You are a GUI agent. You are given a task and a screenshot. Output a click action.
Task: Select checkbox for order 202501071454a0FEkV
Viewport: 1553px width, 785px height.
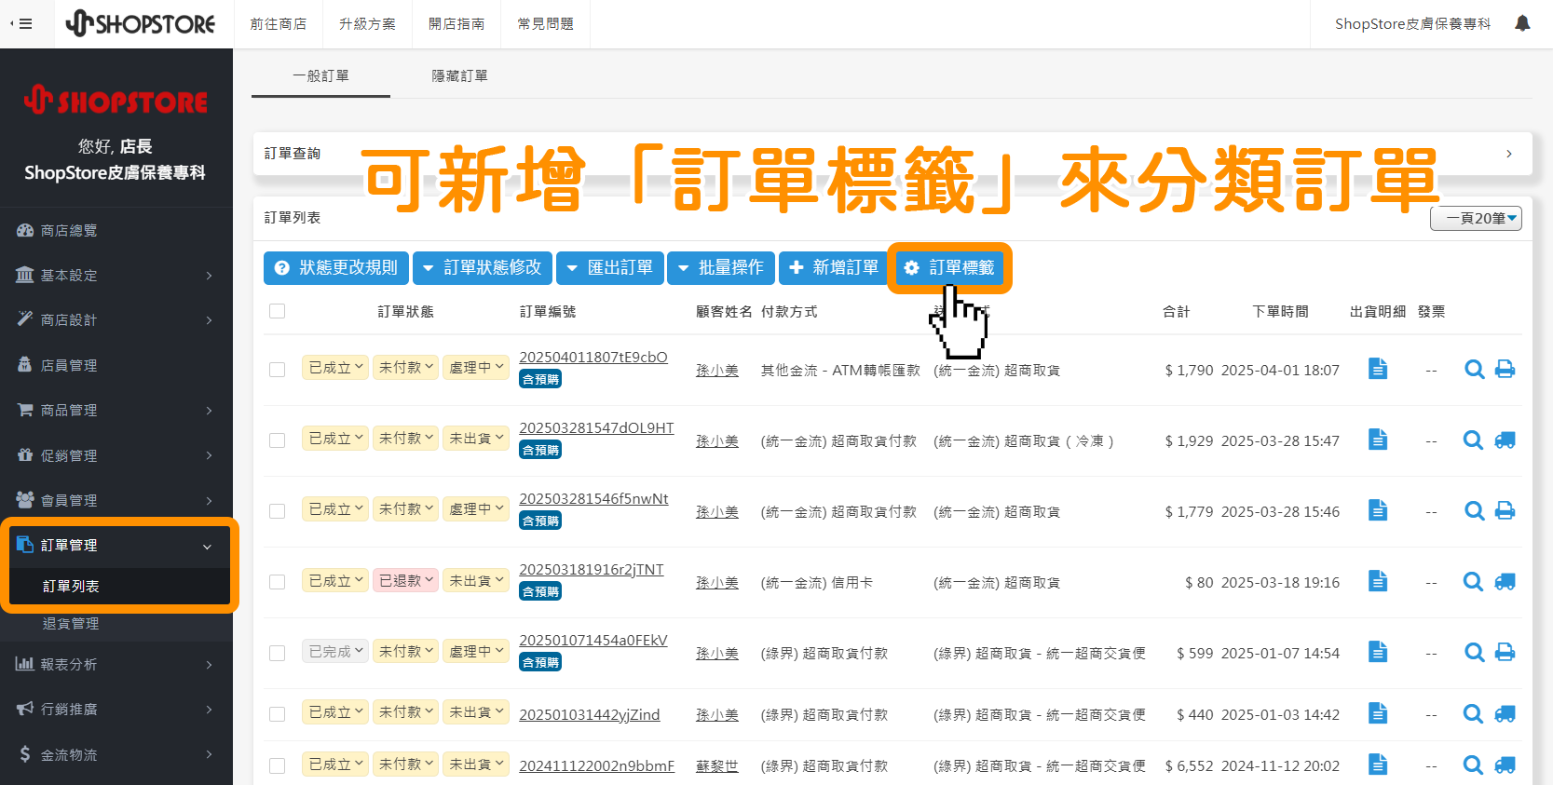(277, 653)
